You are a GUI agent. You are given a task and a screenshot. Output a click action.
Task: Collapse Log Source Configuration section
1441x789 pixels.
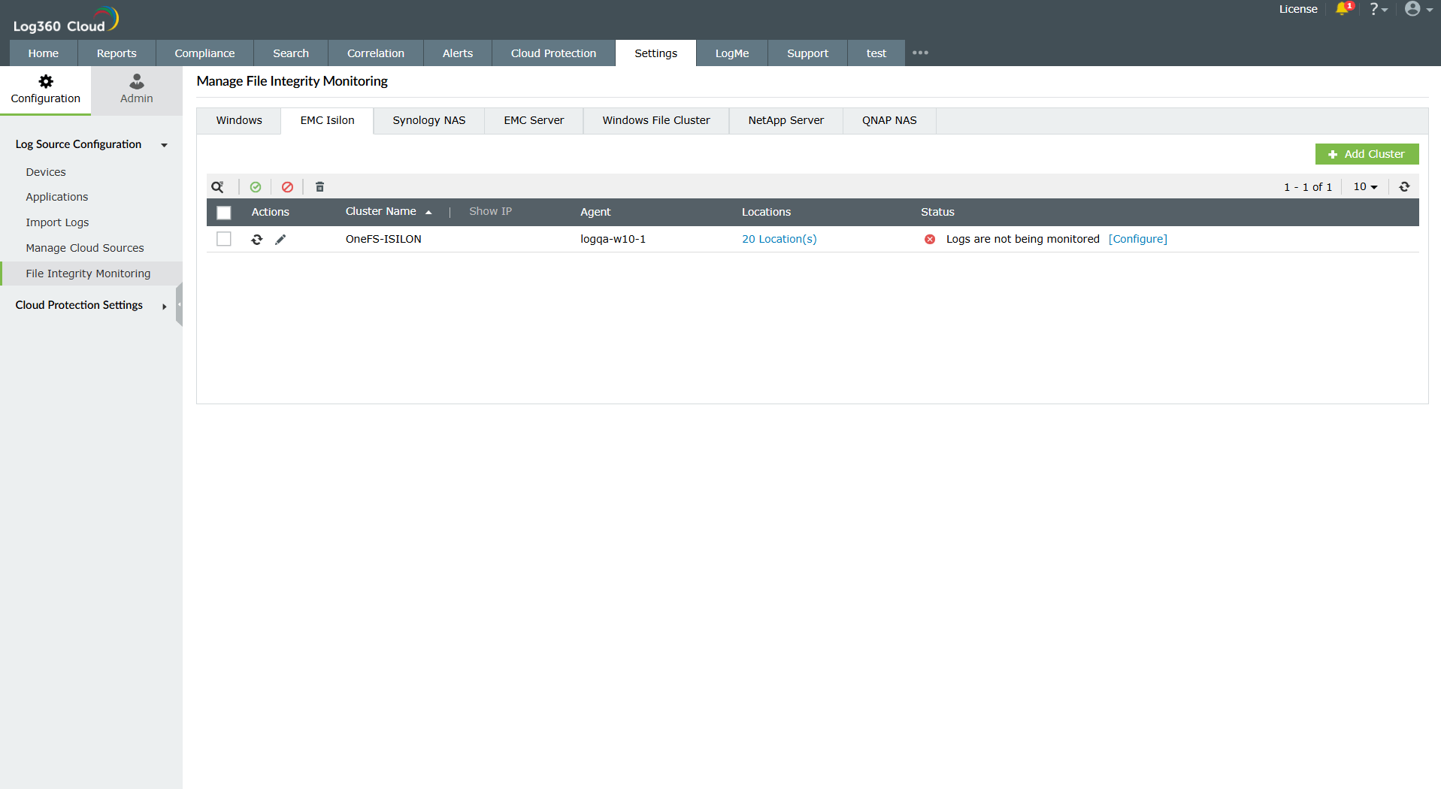[164, 145]
